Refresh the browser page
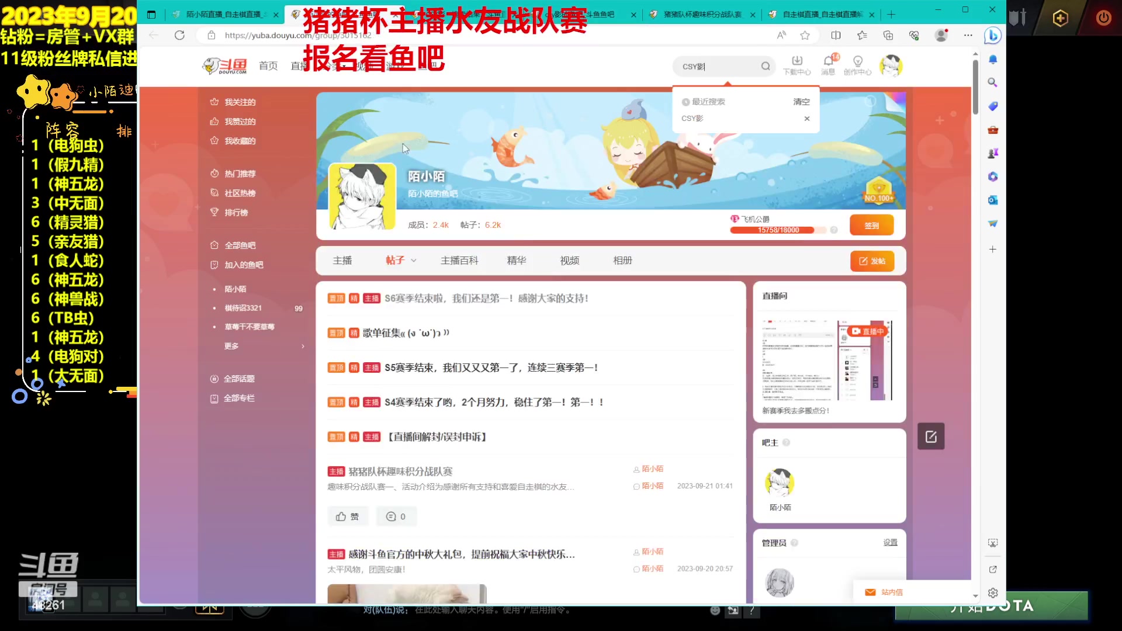Image resolution: width=1122 pixels, height=631 pixels. (x=179, y=36)
